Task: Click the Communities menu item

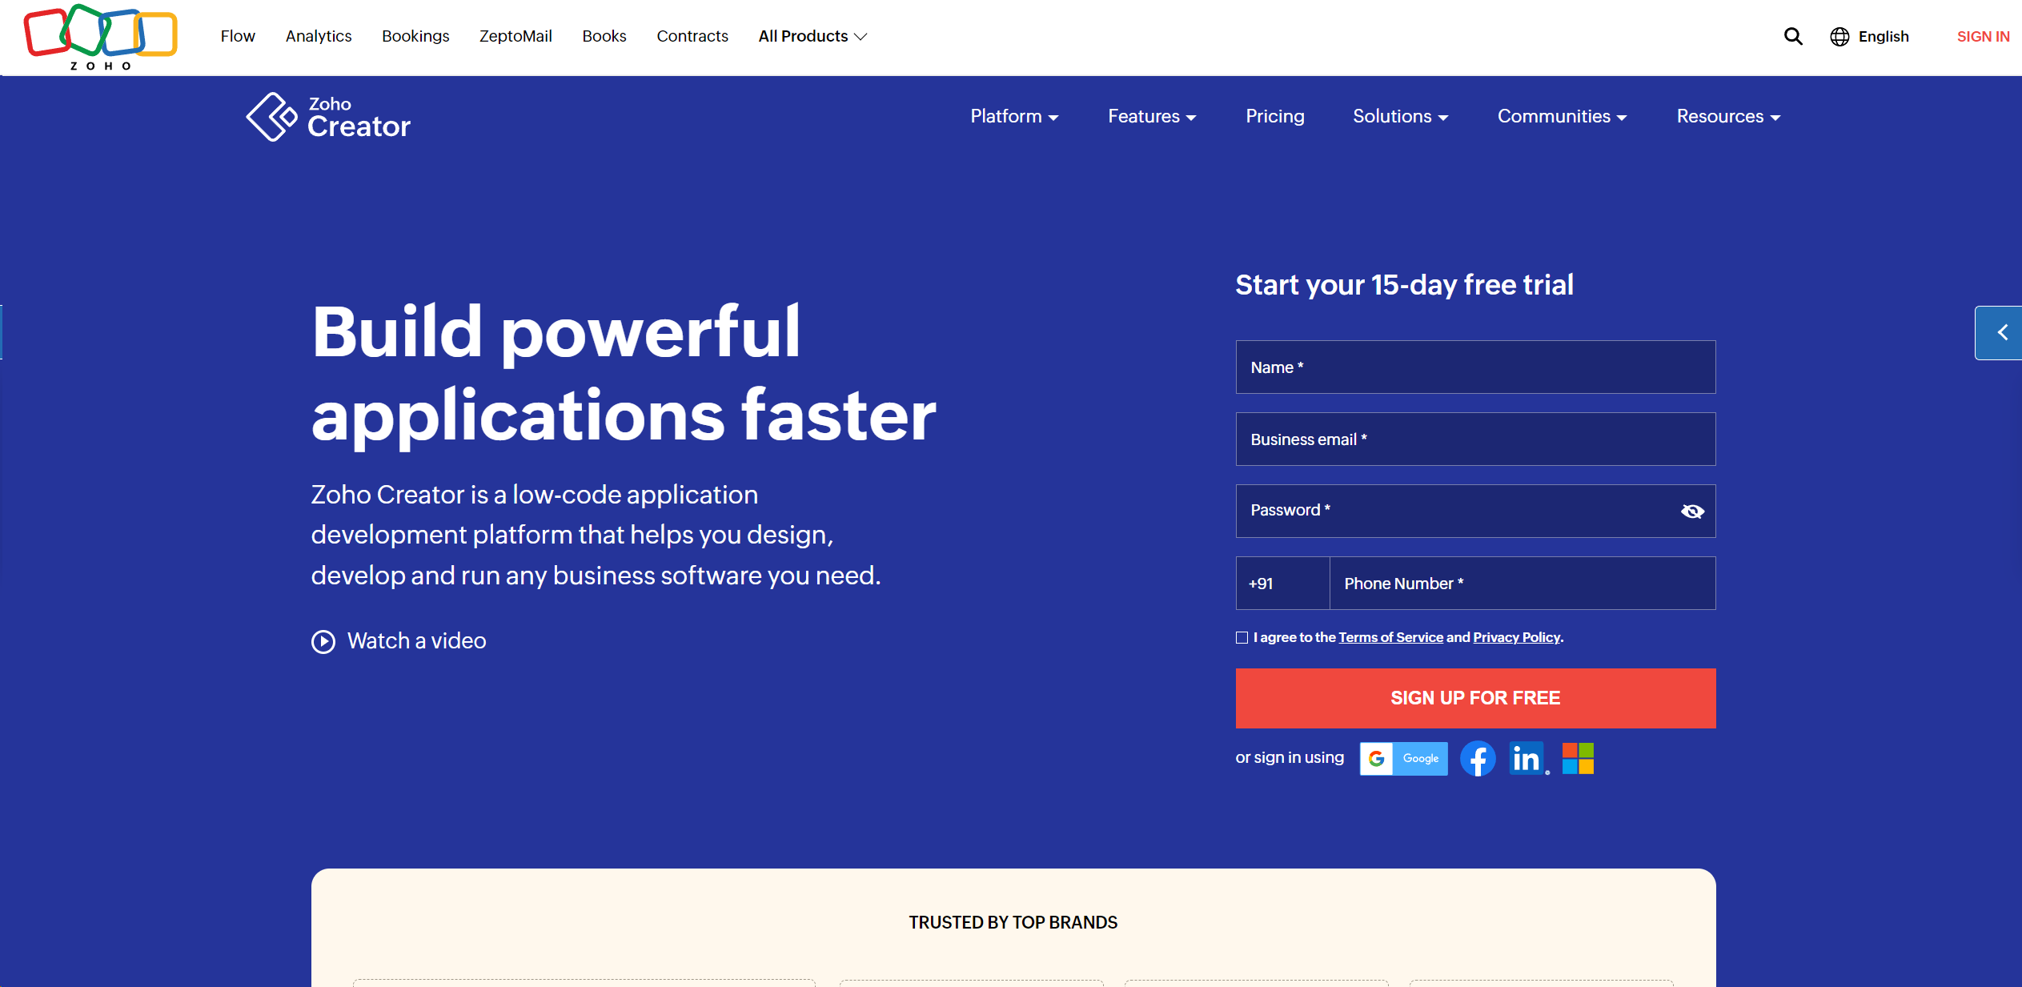Action: 1560,116
